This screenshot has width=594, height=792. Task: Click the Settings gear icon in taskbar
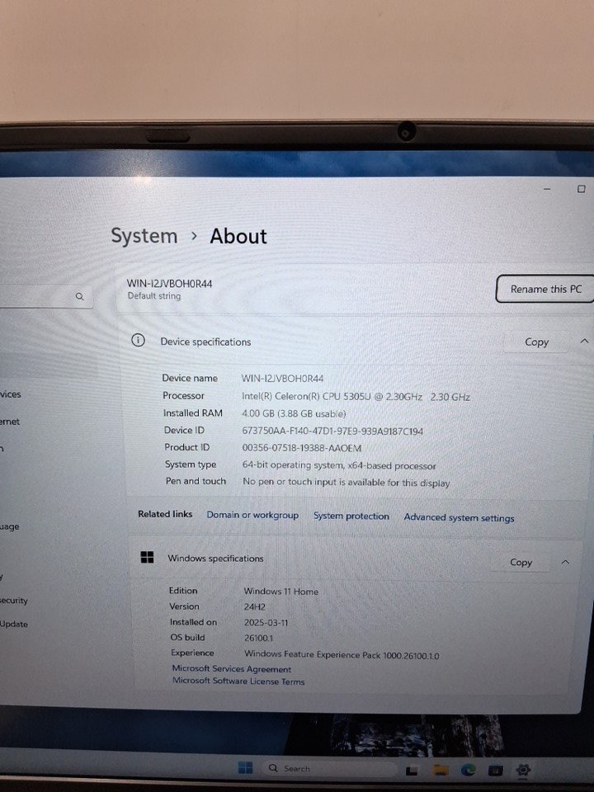coord(521,769)
